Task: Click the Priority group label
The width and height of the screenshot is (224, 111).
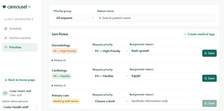Action: (x=63, y=11)
